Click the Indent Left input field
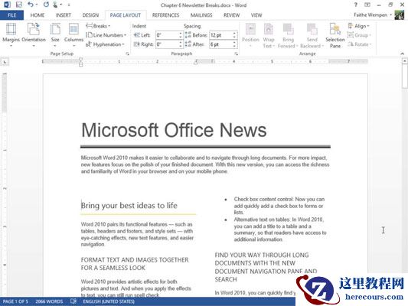Screen dimensions: 408x306 point(168,35)
